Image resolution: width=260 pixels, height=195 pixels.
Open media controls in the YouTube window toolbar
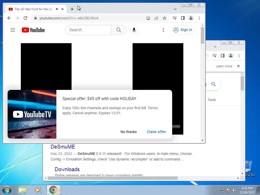(x=175, y=18)
